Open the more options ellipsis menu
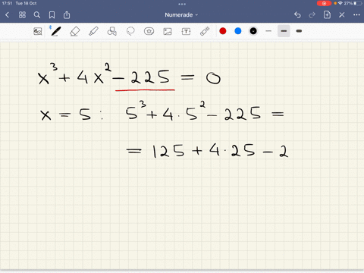 [356, 15]
